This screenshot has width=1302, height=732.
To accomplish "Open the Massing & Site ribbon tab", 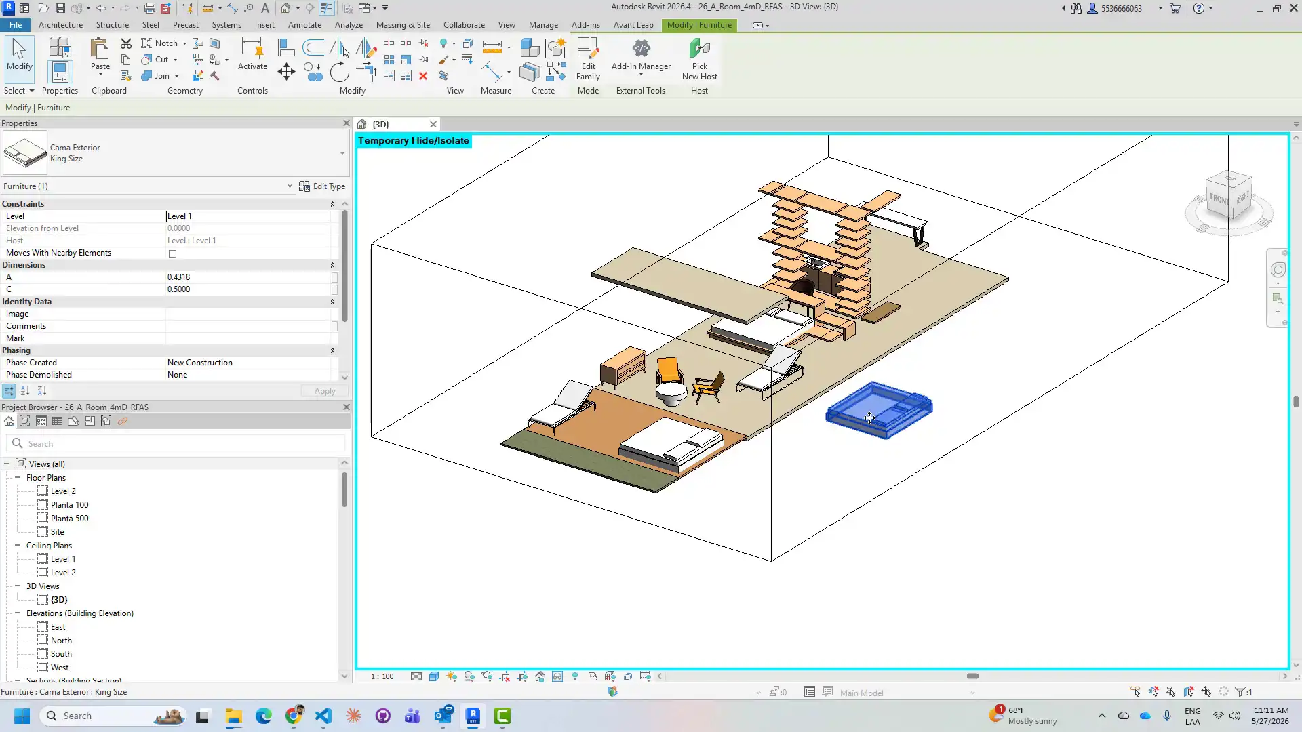I will tap(403, 25).
